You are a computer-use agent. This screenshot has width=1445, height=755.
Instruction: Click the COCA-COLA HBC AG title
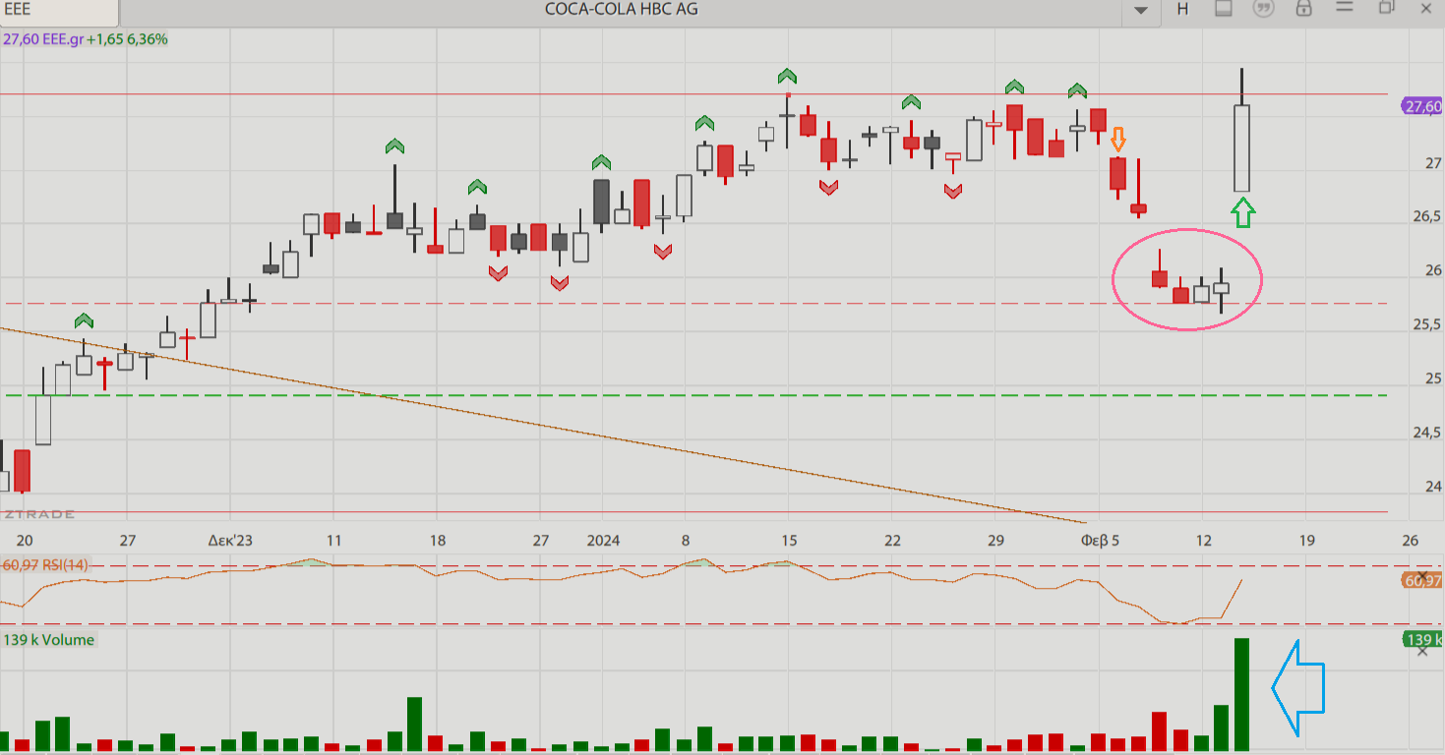point(622,9)
